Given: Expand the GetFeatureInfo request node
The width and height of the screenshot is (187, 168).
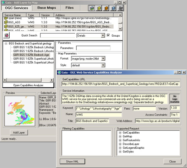Looking at the screenshot, I should (120, 140).
